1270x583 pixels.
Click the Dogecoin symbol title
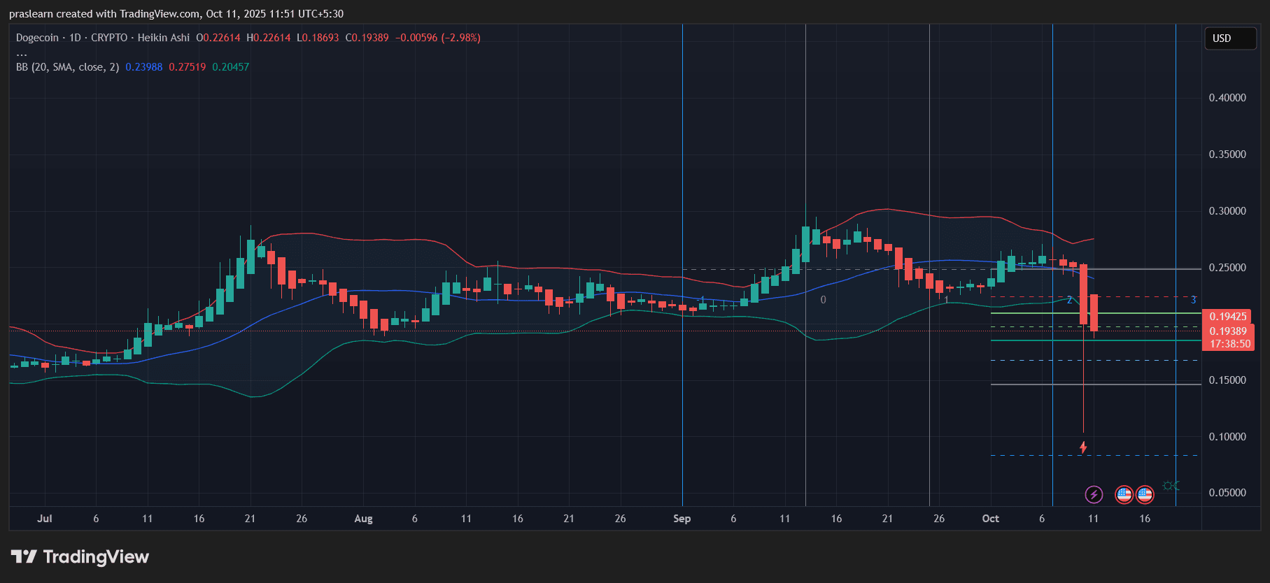click(x=37, y=38)
